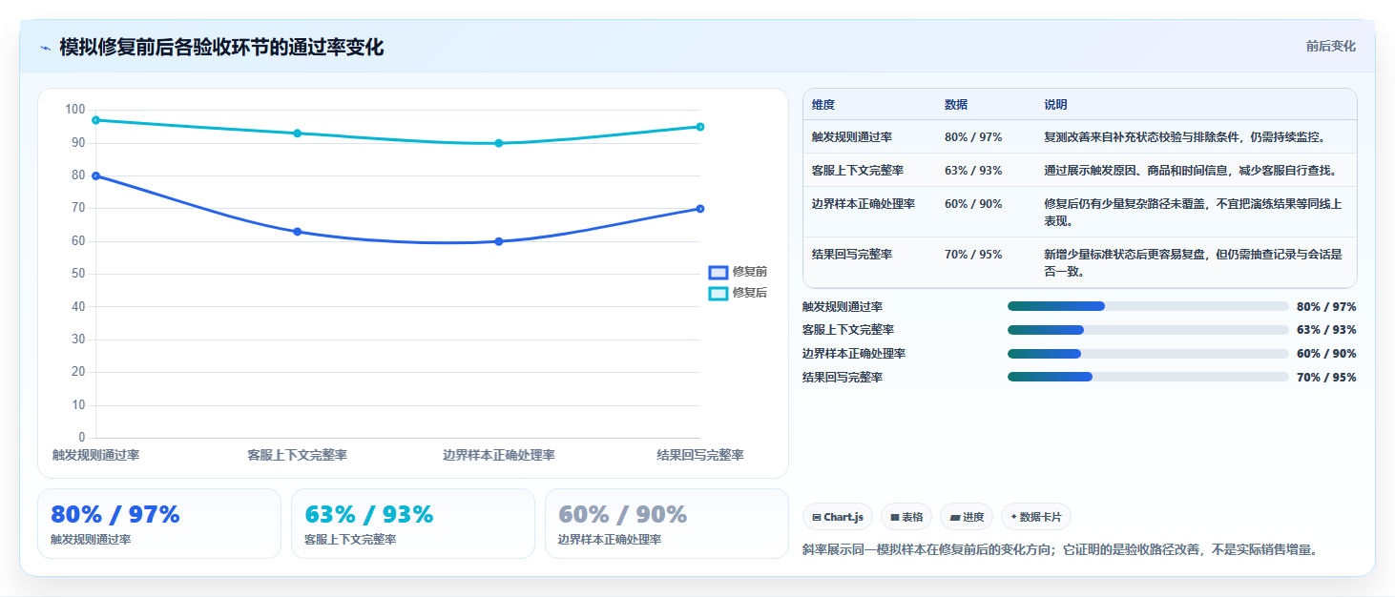Select 修复前 data point at 客服上下文完整率
Viewport: 1395px width, 597px height.
(298, 232)
